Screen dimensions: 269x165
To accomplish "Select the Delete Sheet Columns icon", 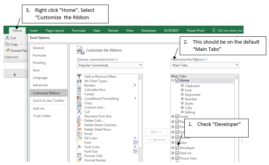I will 79,125.
